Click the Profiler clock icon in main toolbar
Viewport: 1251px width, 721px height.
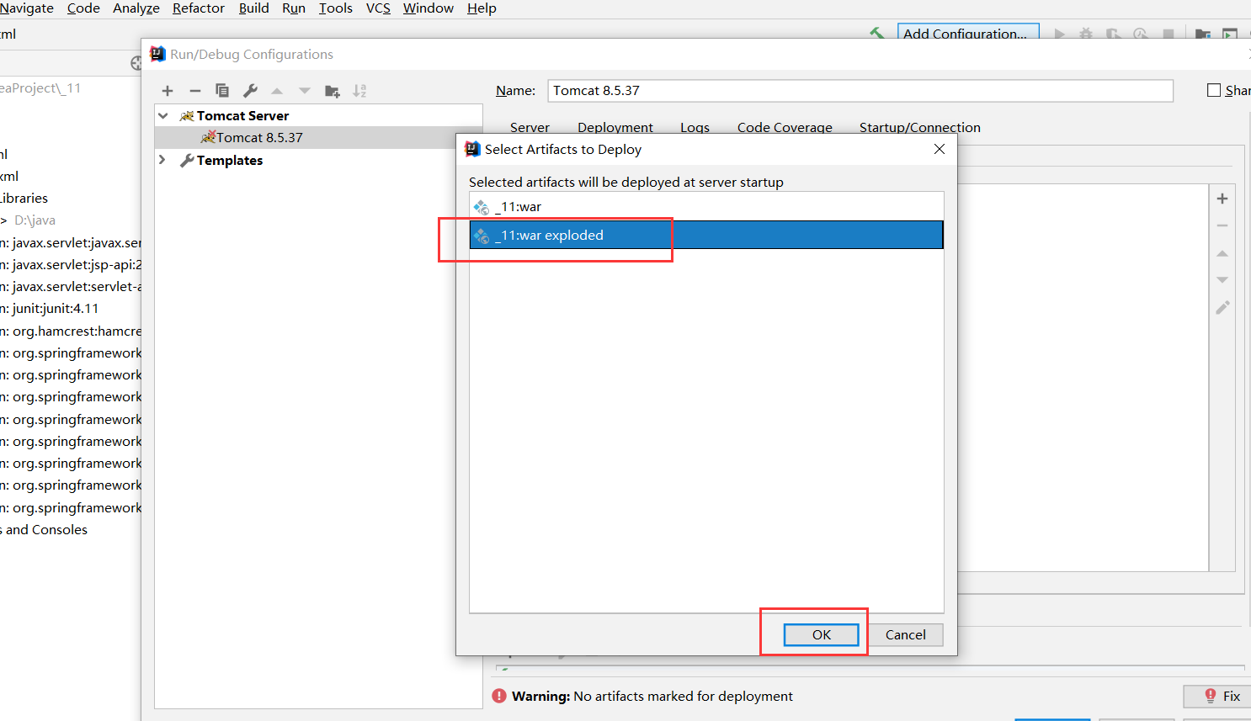[1141, 34]
